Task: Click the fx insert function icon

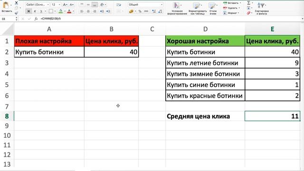Action: click(36, 19)
